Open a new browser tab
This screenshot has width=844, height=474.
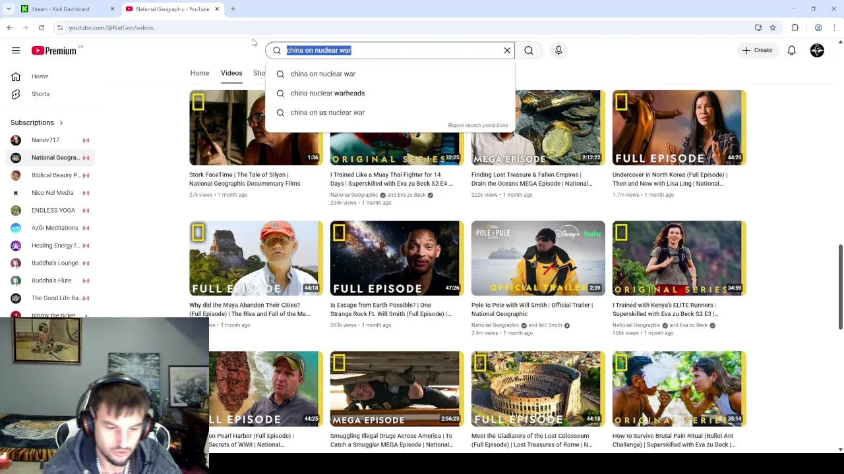(x=233, y=9)
